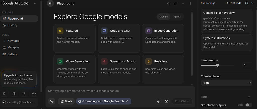This screenshot has width=257, height=109.
Task: Open the three-dot more options menu
Action: [190, 3]
